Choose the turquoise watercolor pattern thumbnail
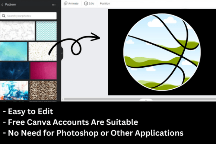 (x=14, y=51)
